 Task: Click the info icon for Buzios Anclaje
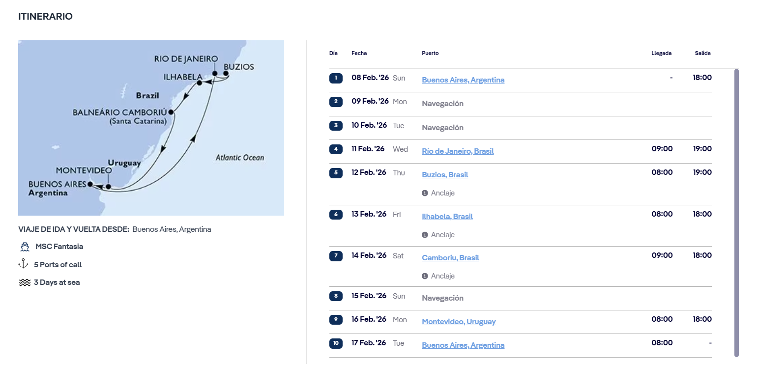click(x=425, y=193)
